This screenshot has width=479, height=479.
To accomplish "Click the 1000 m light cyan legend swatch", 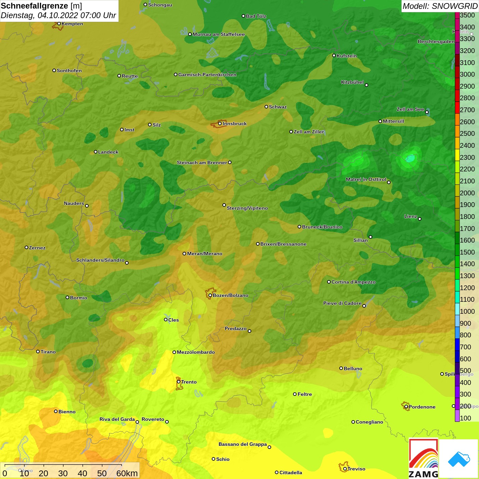I will tap(457, 309).
